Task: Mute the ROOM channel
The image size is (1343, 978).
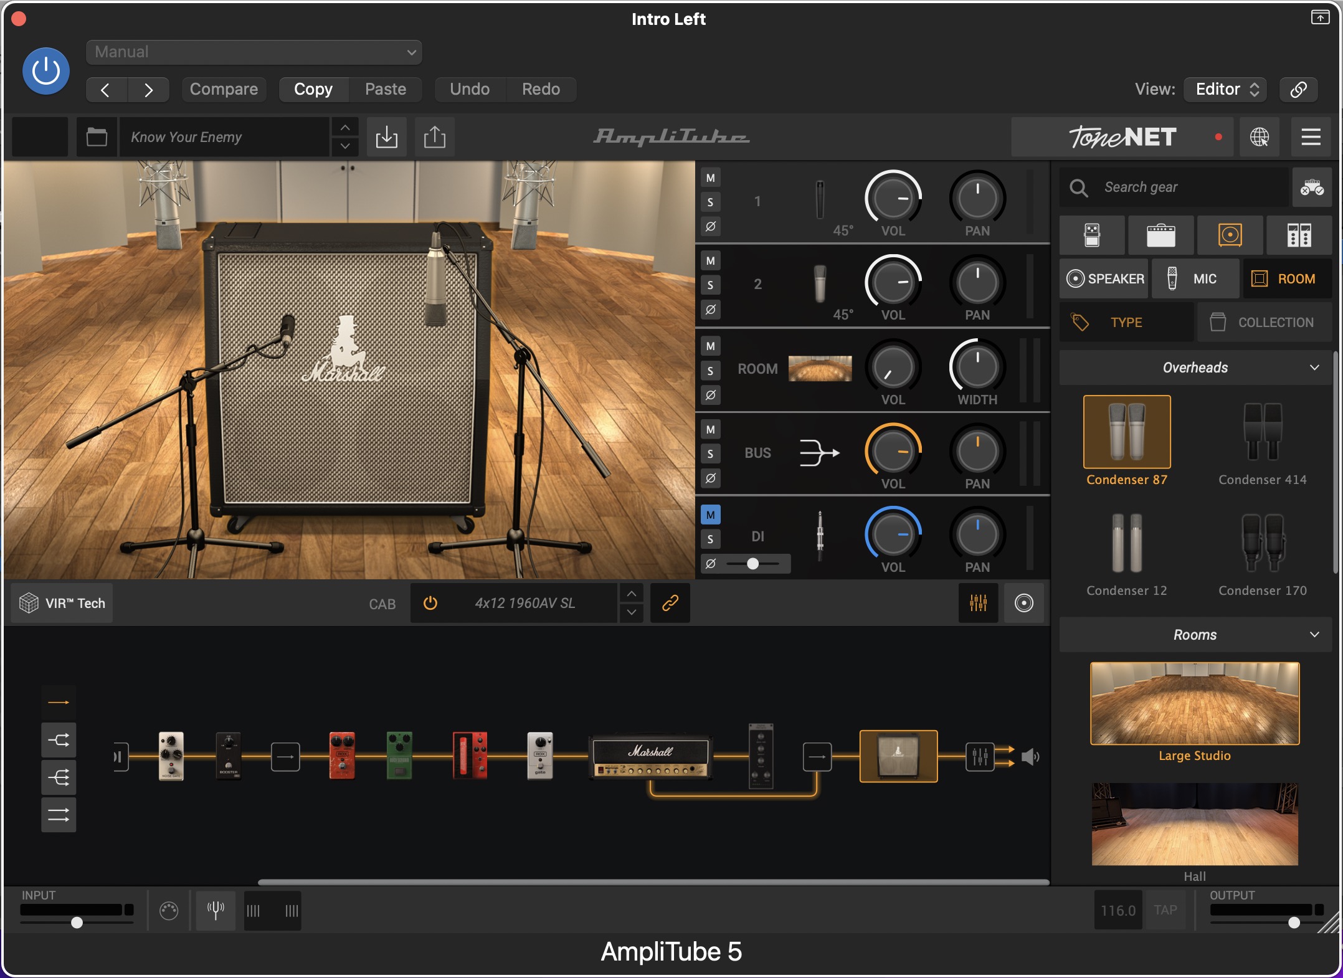Action: (x=710, y=346)
